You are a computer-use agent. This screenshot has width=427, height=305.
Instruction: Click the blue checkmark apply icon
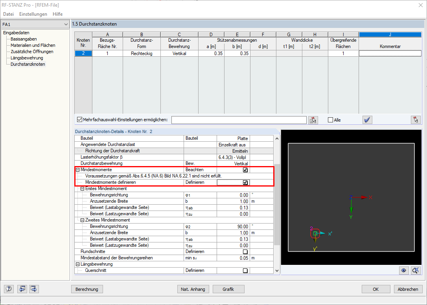click(367, 120)
